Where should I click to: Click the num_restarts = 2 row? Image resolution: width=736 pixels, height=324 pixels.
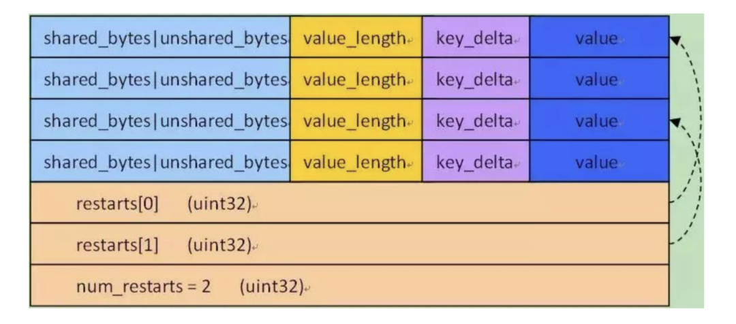[350, 286]
